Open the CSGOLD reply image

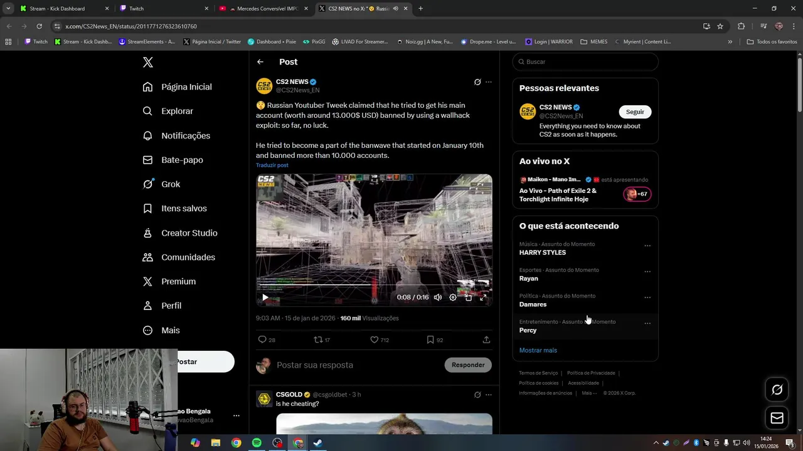[x=384, y=424]
